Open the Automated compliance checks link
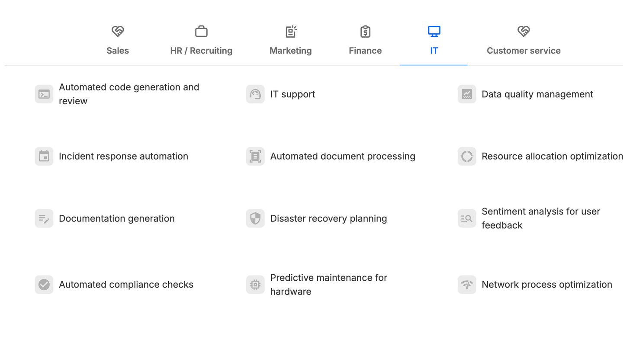 [126, 285]
